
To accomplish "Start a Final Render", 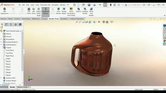I will point(58,11).
